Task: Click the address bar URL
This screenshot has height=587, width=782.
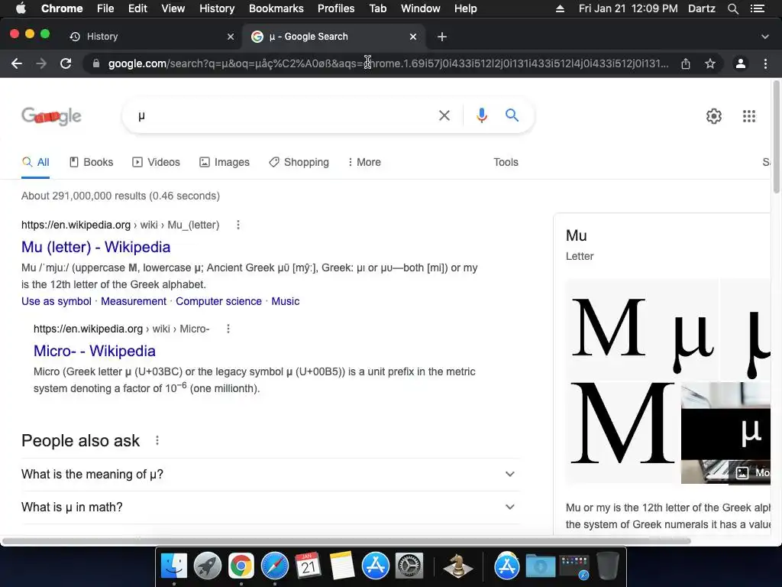Action: pyautogui.click(x=388, y=63)
